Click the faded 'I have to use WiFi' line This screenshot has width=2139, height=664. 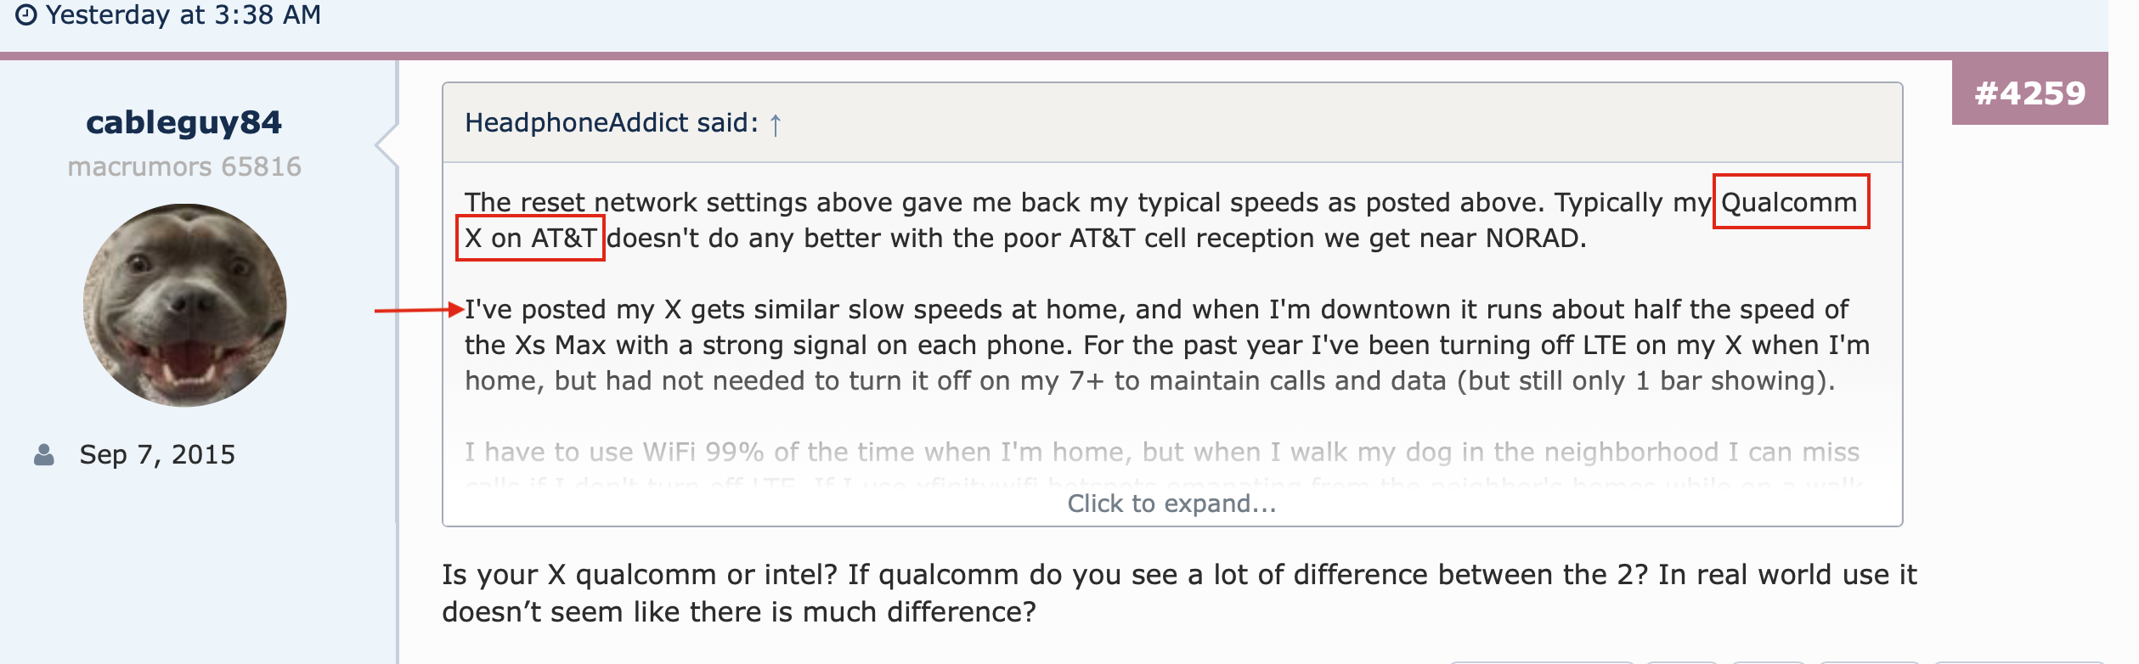[x=1162, y=453]
